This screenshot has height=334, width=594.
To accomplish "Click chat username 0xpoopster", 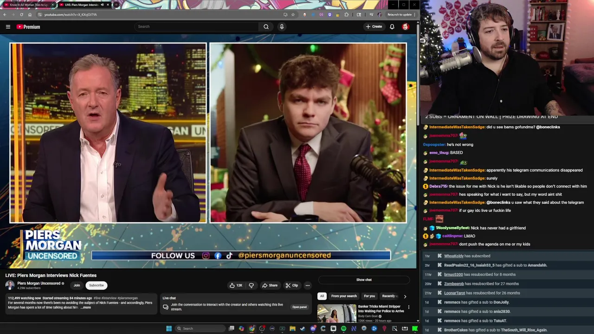I will click(x=434, y=145).
